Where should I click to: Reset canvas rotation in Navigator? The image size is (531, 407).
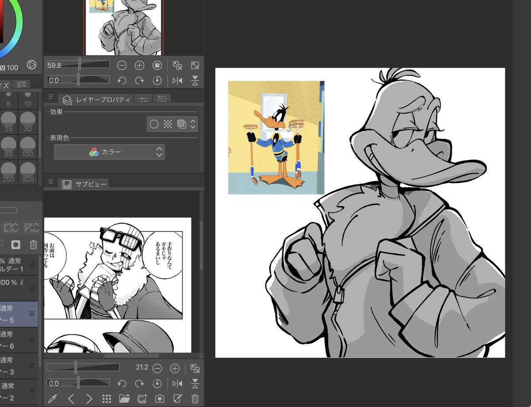157,81
